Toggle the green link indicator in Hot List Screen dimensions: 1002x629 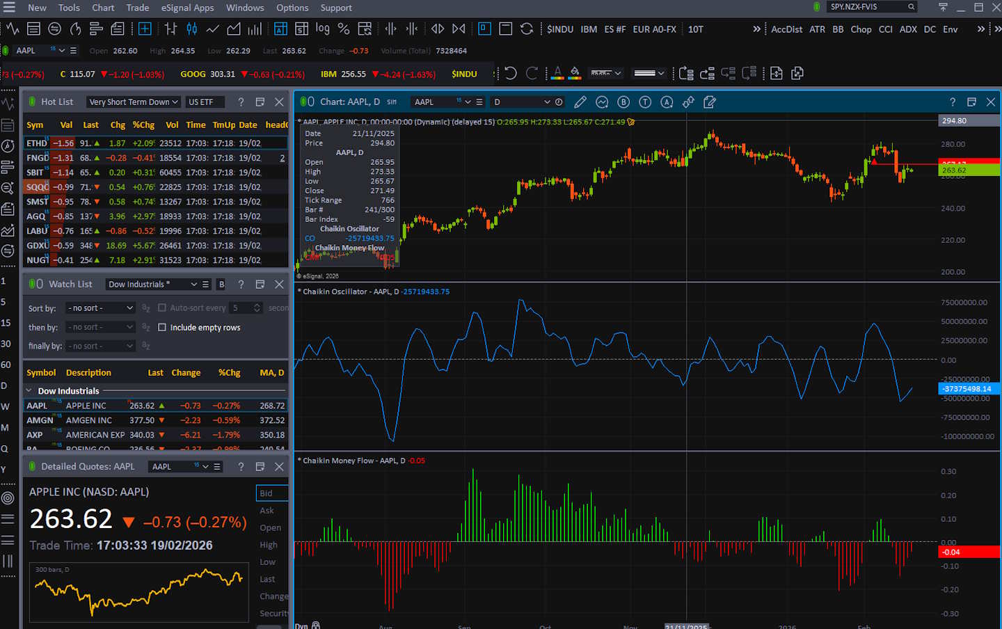32,102
